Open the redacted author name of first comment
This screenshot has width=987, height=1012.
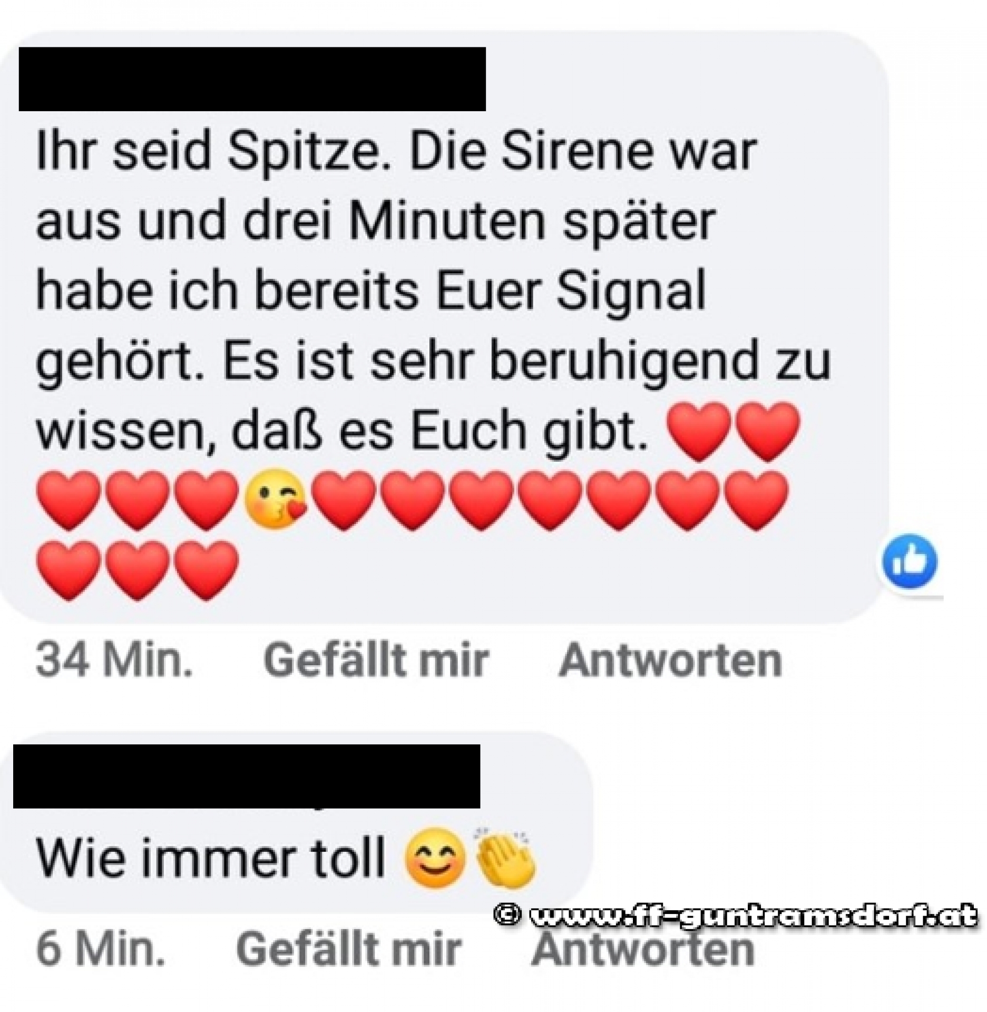[252, 79]
